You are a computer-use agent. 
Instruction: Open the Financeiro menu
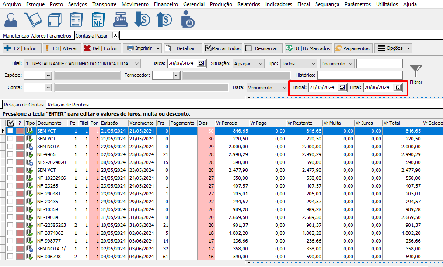166,4
